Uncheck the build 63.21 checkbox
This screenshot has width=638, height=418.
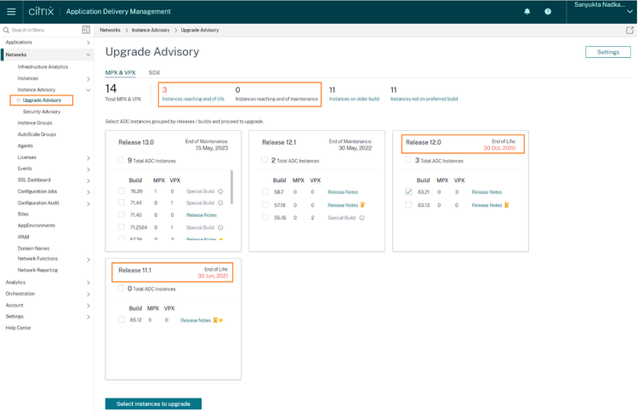(x=409, y=192)
